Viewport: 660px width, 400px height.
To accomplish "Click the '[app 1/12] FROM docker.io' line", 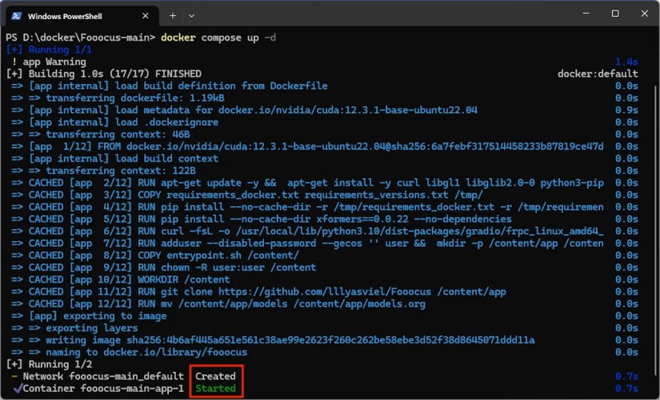I will 307,147.
